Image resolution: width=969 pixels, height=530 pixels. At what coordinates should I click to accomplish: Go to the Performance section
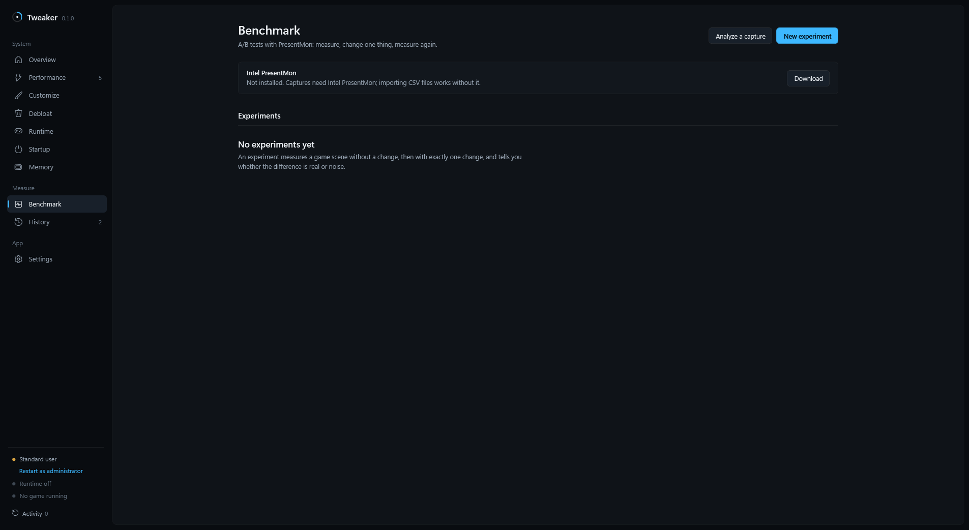click(x=57, y=77)
